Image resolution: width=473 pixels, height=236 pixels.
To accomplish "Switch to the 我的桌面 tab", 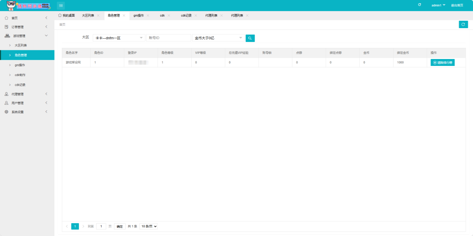I will click(x=67, y=15).
